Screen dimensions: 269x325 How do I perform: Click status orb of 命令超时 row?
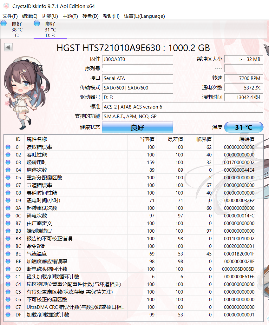click(x=8, y=246)
